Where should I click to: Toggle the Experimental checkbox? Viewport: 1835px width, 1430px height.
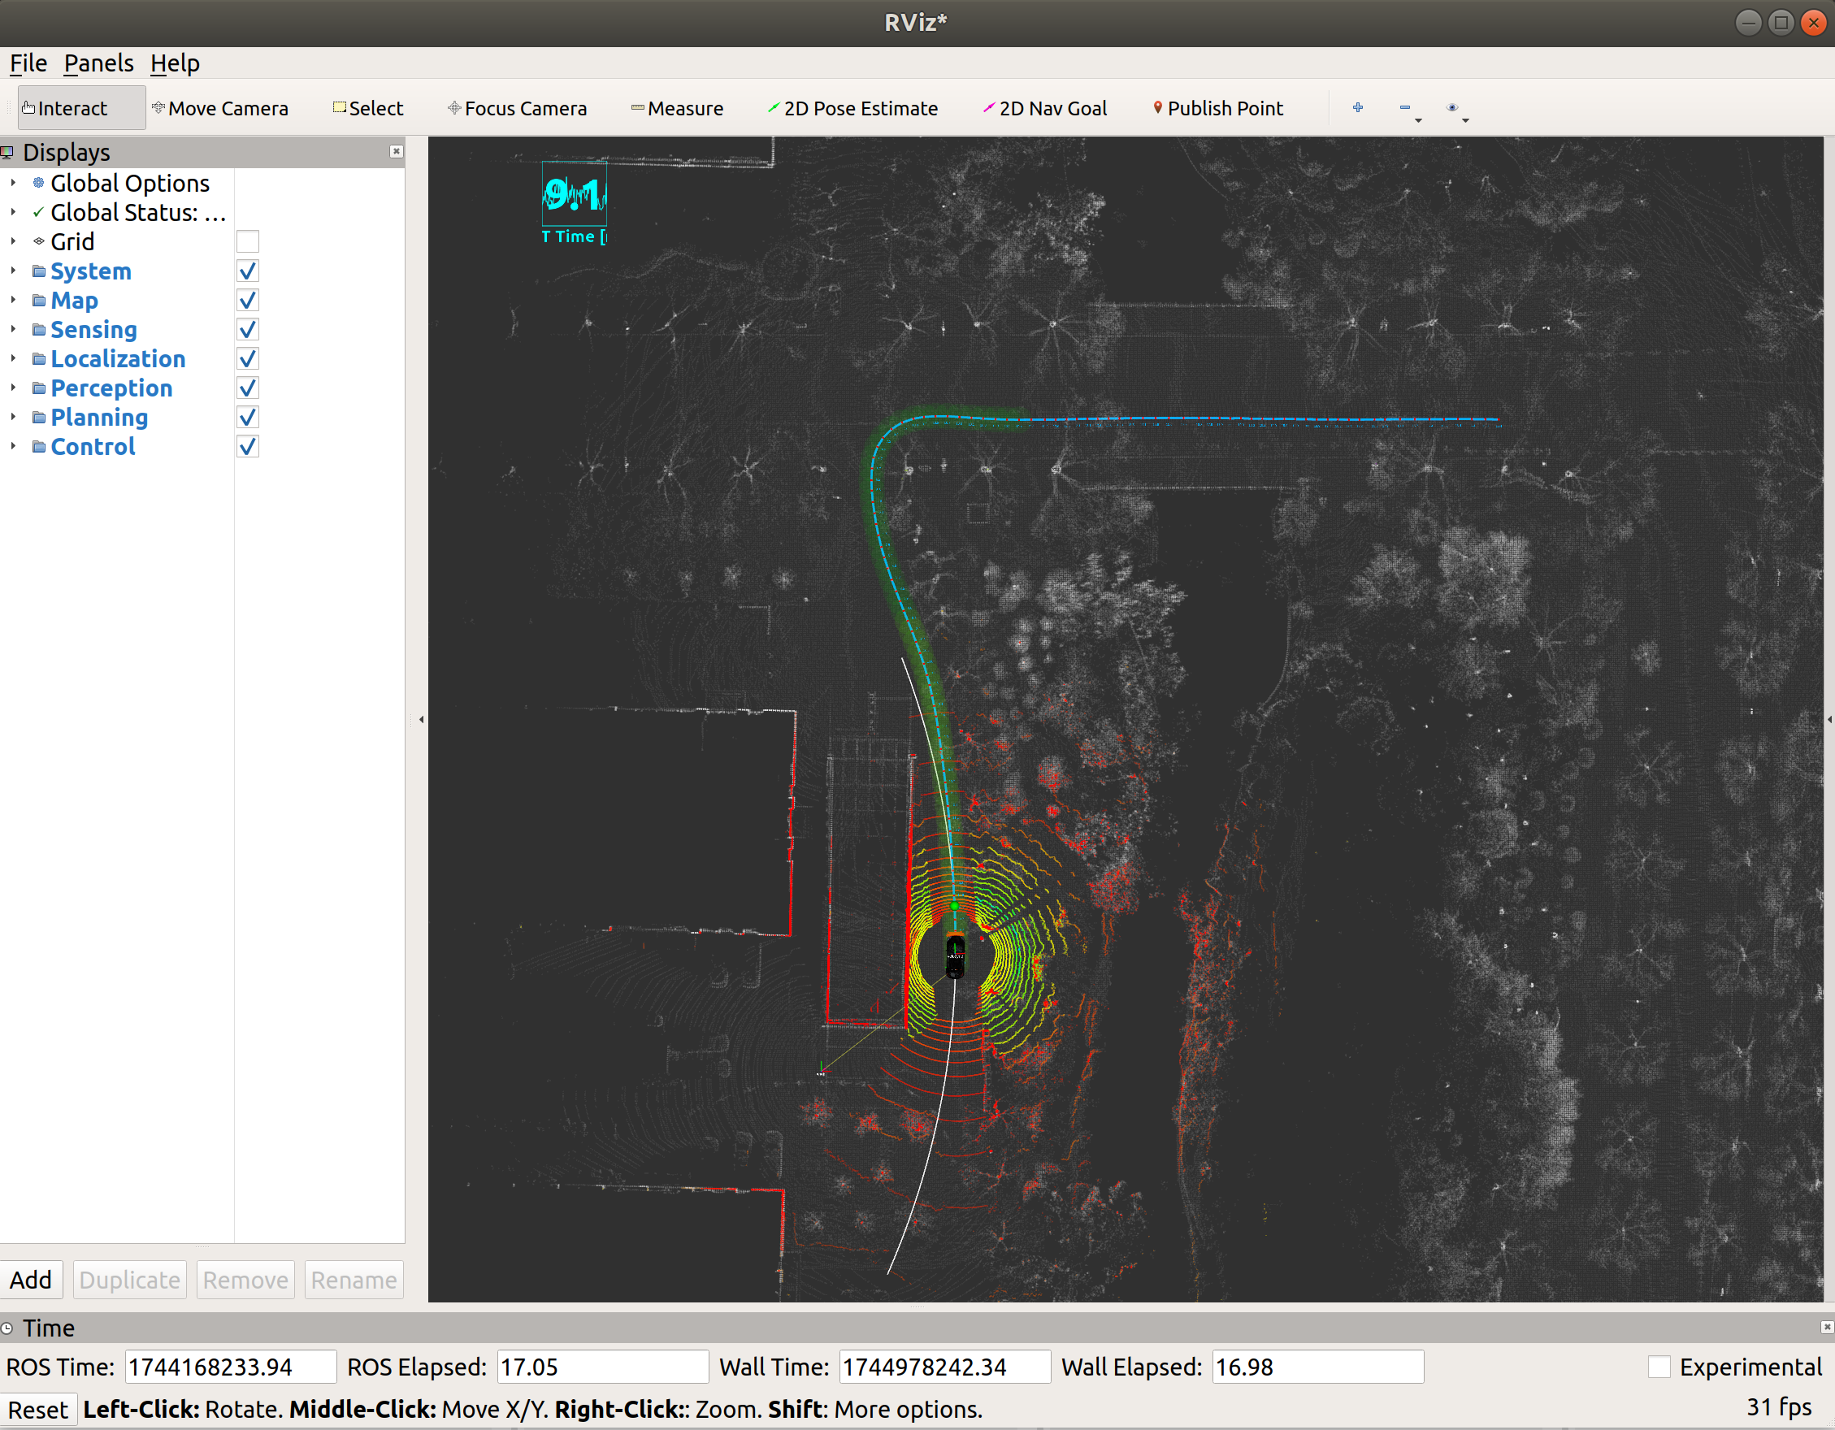1659,1367
